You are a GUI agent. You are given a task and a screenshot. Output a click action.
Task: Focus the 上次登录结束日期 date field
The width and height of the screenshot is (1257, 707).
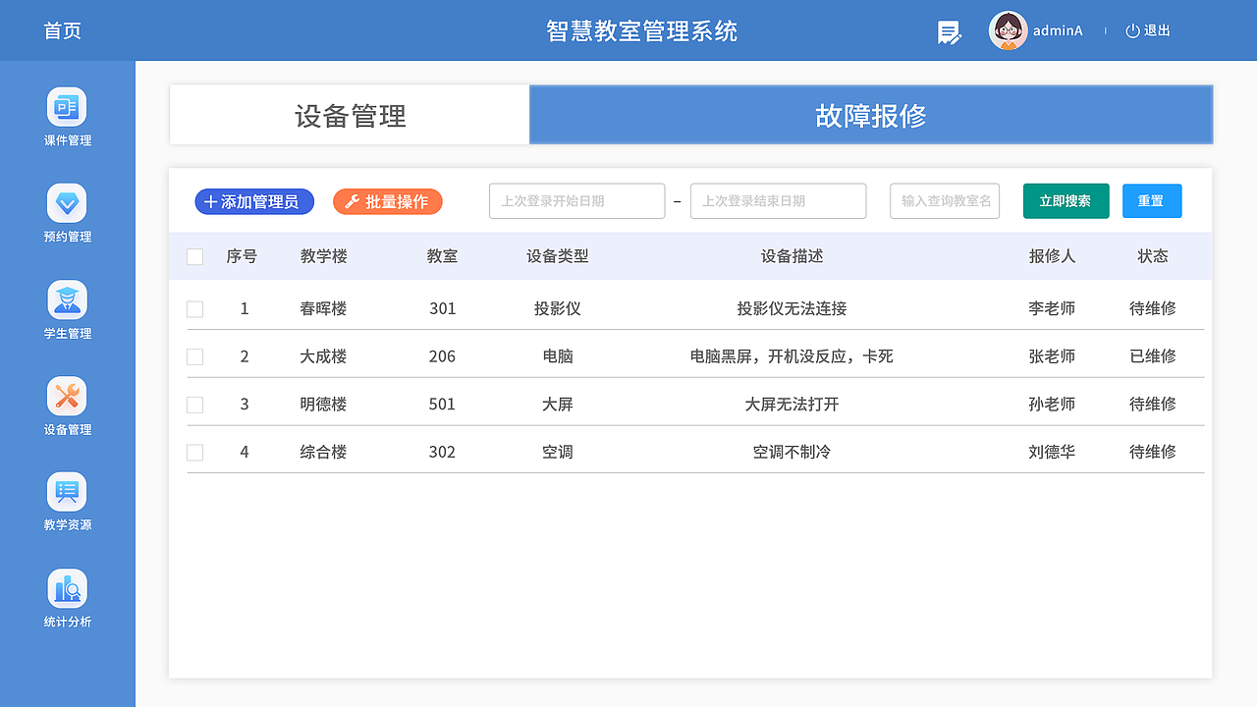778,200
